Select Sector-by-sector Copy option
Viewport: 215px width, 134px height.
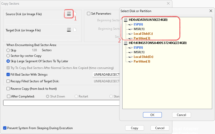click(8, 56)
